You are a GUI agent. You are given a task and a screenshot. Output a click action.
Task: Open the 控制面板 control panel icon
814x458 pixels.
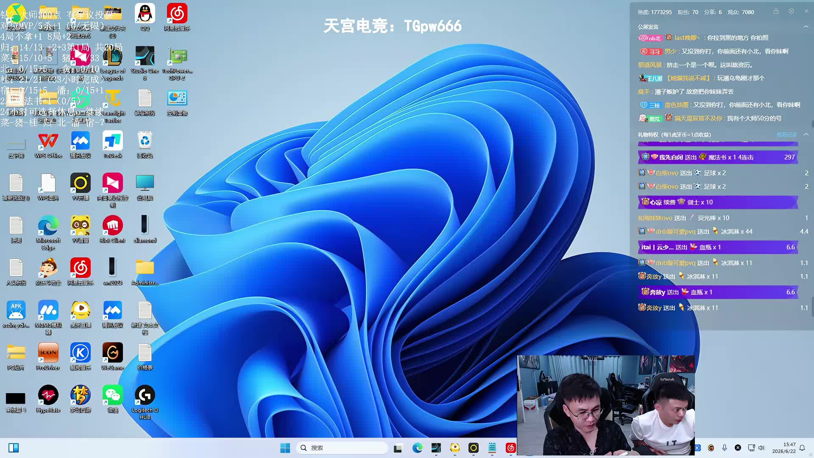pyautogui.click(x=177, y=102)
